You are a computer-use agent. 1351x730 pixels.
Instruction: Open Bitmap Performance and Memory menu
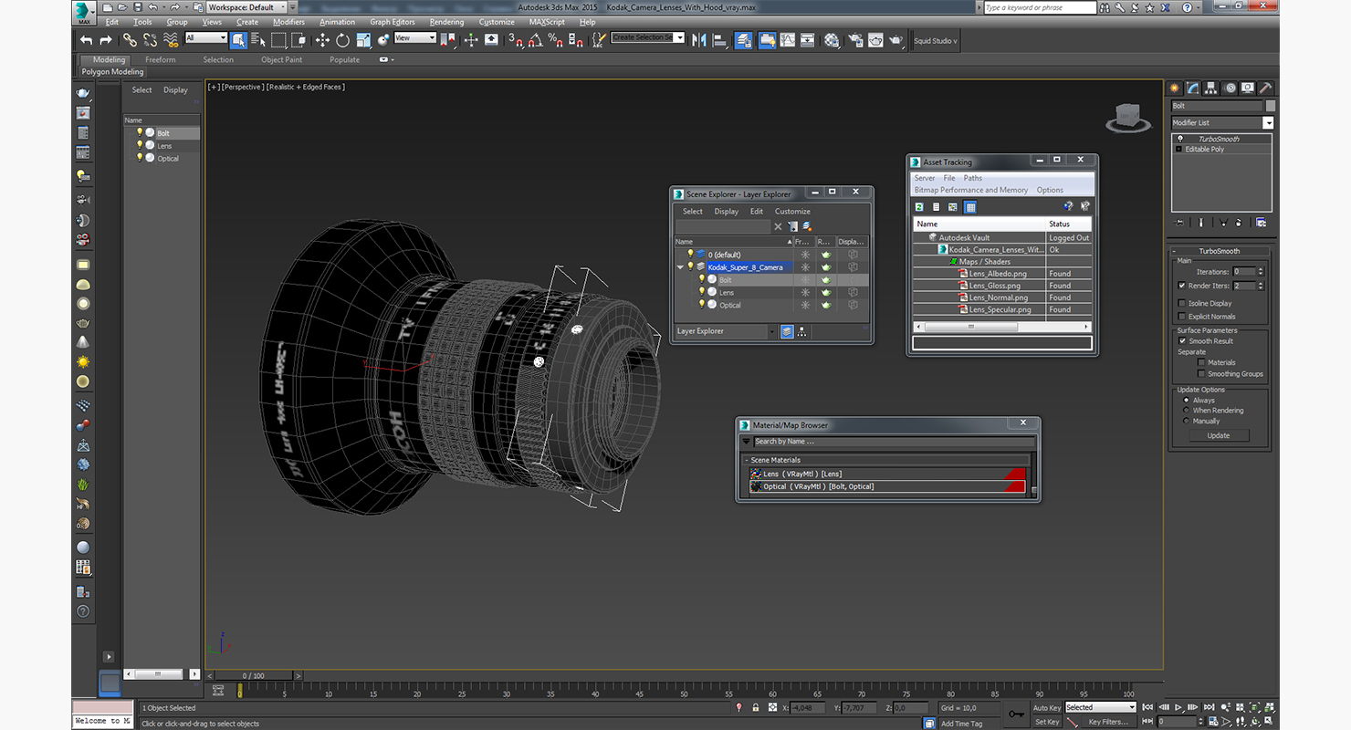click(971, 190)
